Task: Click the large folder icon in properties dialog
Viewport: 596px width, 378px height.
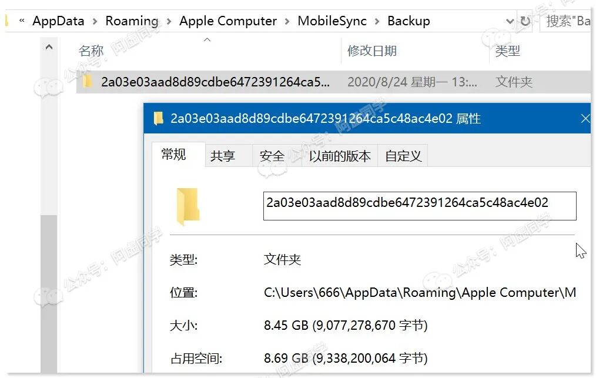Action: [187, 206]
